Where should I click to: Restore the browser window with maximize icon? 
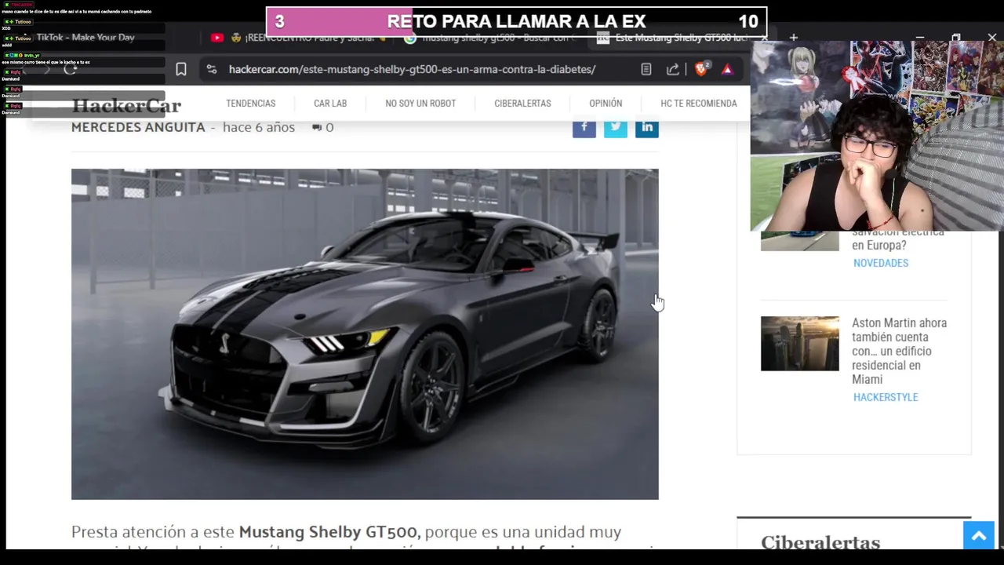pyautogui.click(x=955, y=37)
